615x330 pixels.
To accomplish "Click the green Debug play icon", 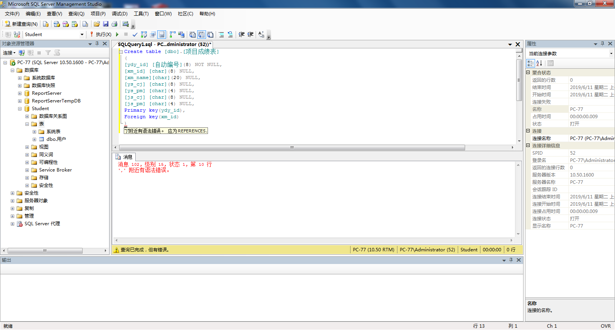I will click(117, 35).
